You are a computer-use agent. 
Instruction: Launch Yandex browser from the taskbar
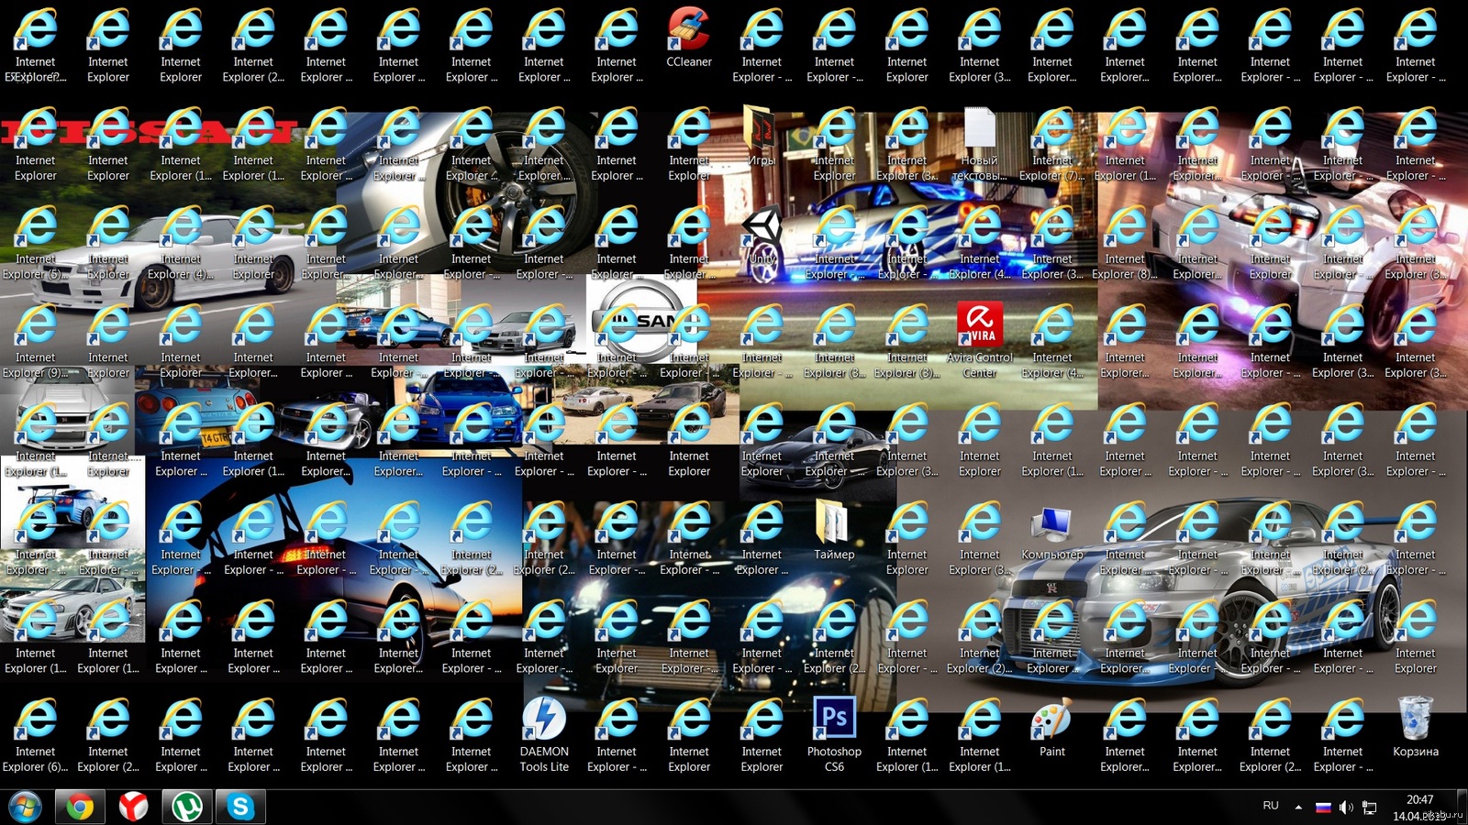click(x=134, y=807)
